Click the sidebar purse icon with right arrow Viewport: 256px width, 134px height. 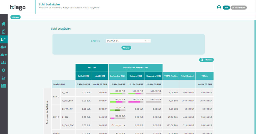[x=3, y=47]
